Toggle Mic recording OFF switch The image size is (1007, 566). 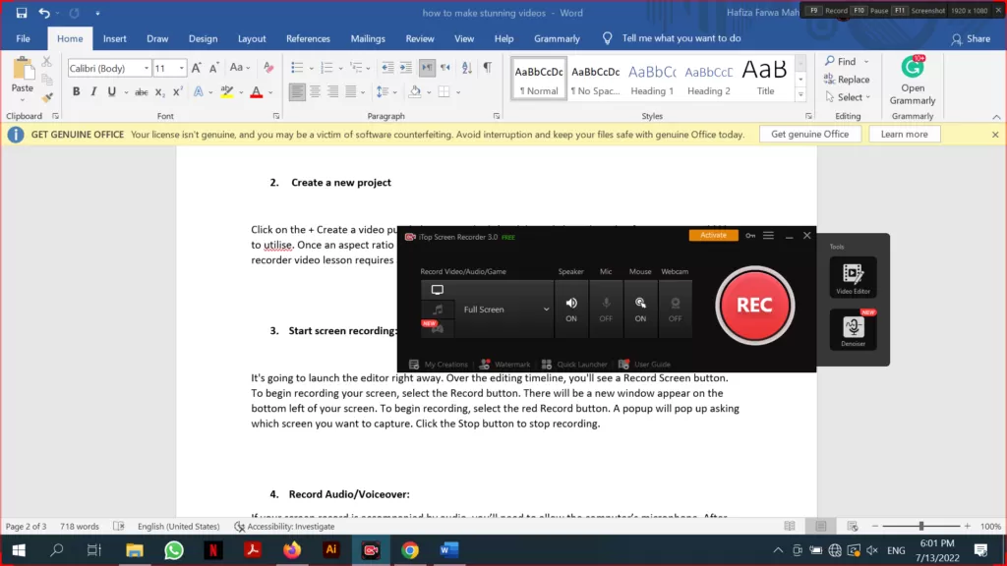tap(606, 309)
